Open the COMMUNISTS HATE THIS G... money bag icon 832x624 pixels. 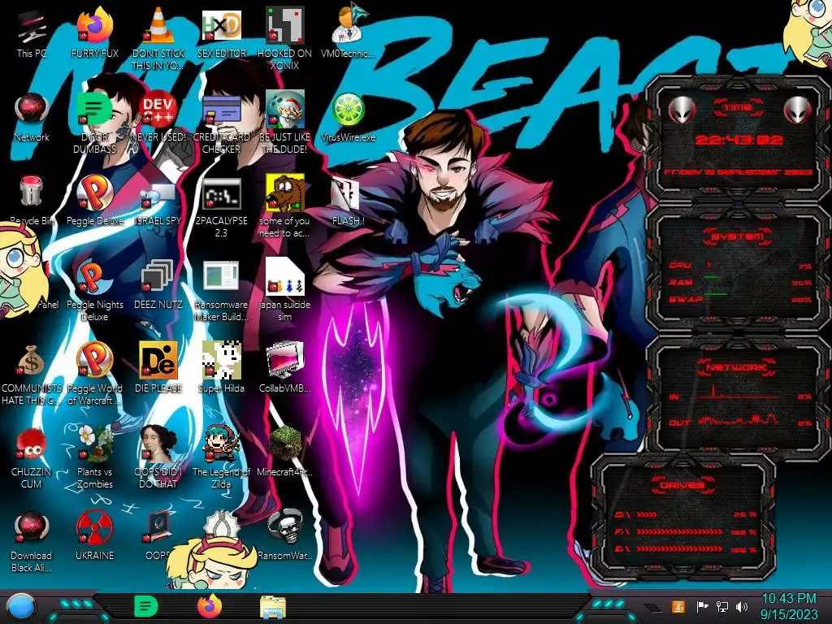32,374
